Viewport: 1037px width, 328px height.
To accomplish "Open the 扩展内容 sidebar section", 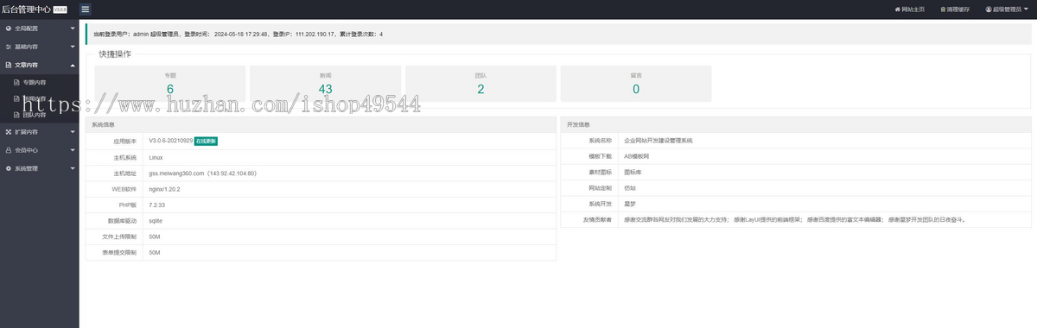I will pos(39,132).
